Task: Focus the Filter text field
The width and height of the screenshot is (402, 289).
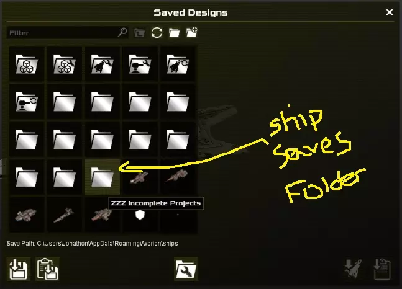Action: click(63, 33)
